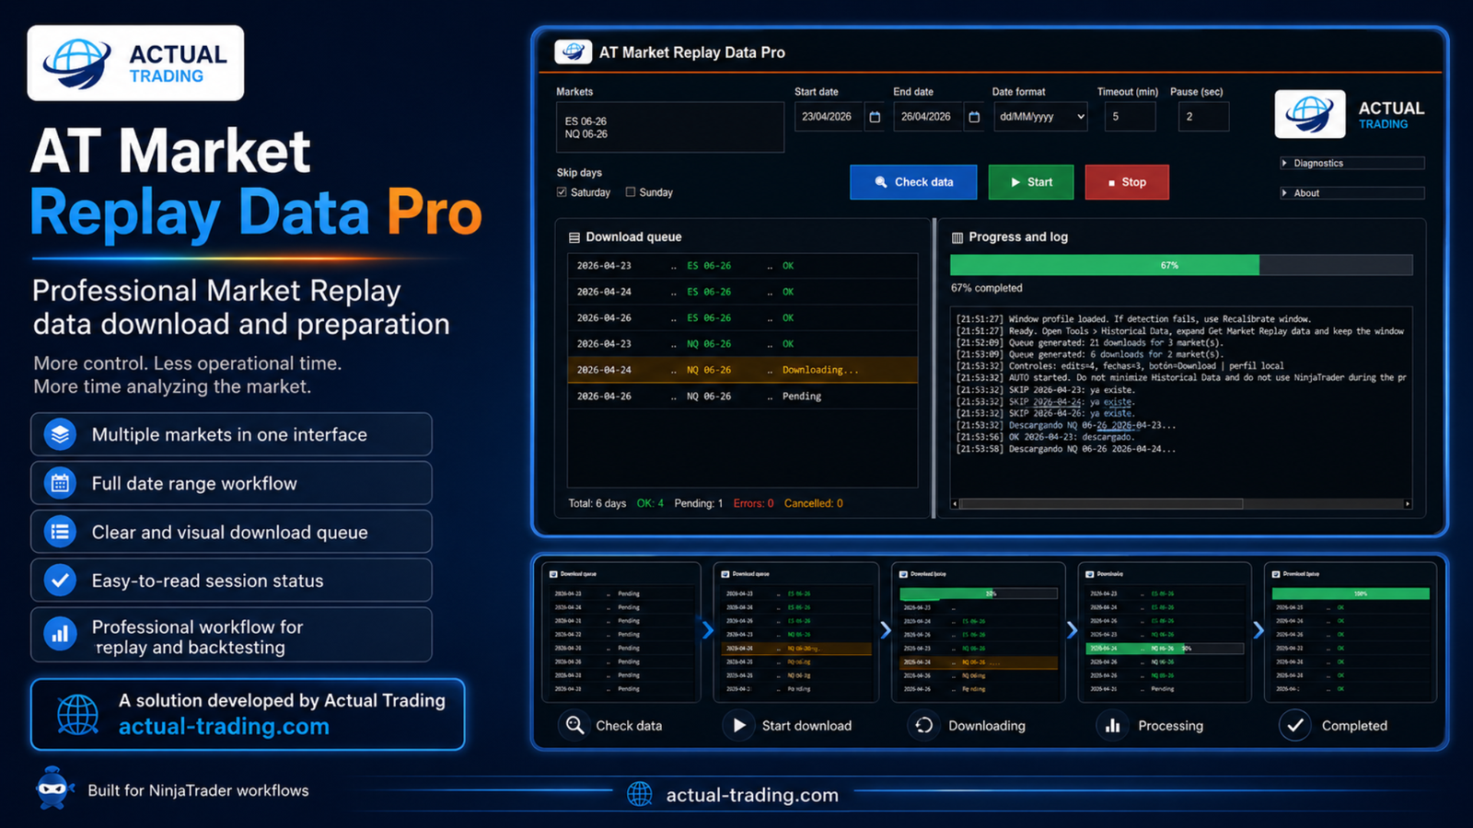
Task: Click the circular Downloading icon
Action: [x=924, y=726]
